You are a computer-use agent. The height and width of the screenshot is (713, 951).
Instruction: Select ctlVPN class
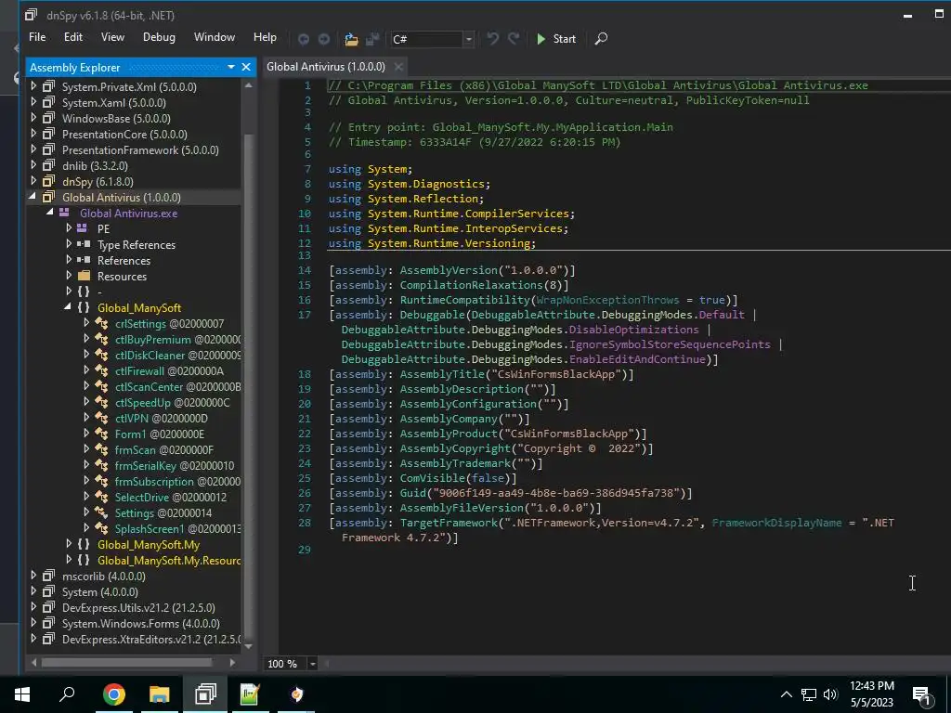162,419
